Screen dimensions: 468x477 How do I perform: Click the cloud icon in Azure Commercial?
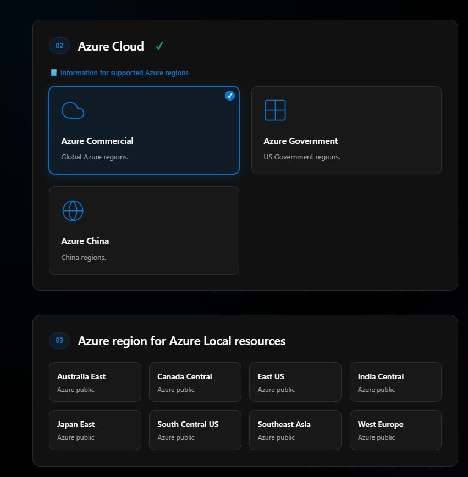[x=73, y=110]
